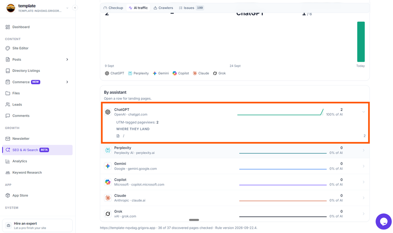Click the BETA badge on SEO & AI Search
This screenshot has height=233, width=393.
pyautogui.click(x=44, y=150)
